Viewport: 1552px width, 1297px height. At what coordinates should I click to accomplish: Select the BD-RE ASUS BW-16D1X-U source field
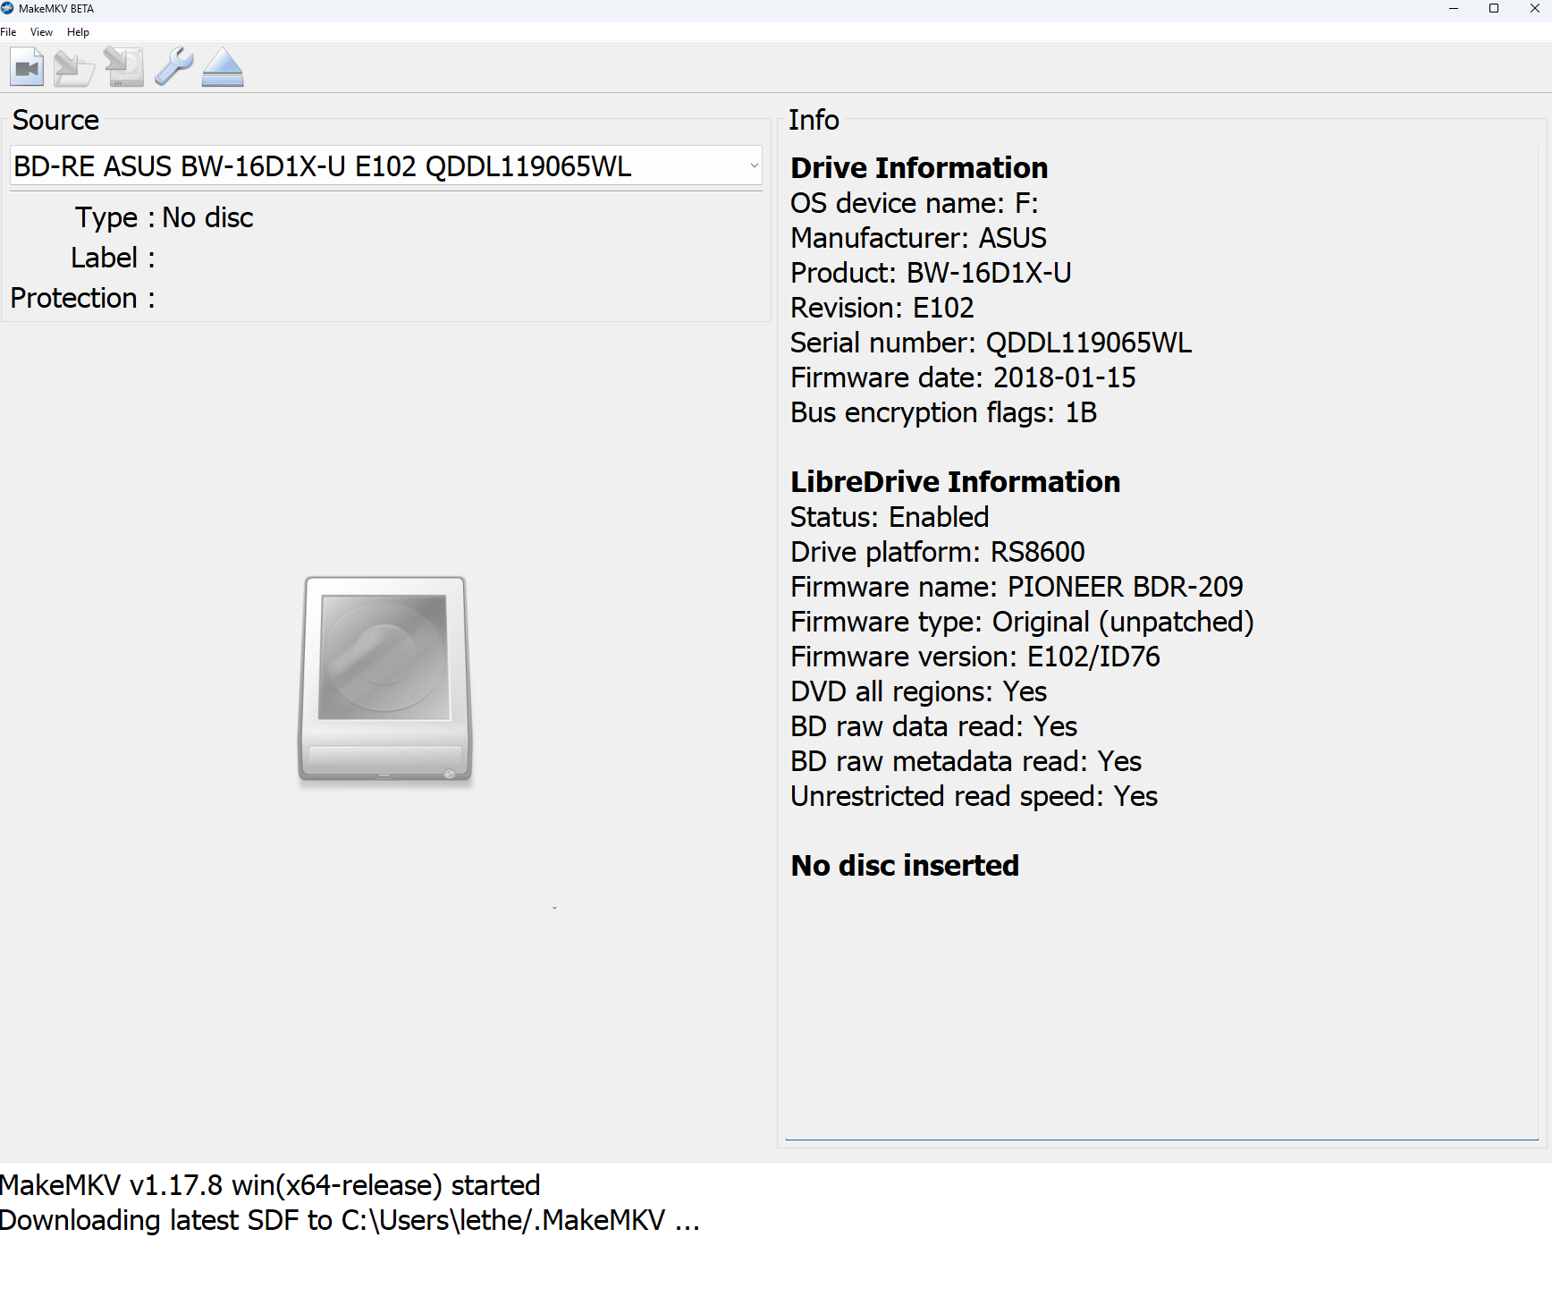pos(385,165)
